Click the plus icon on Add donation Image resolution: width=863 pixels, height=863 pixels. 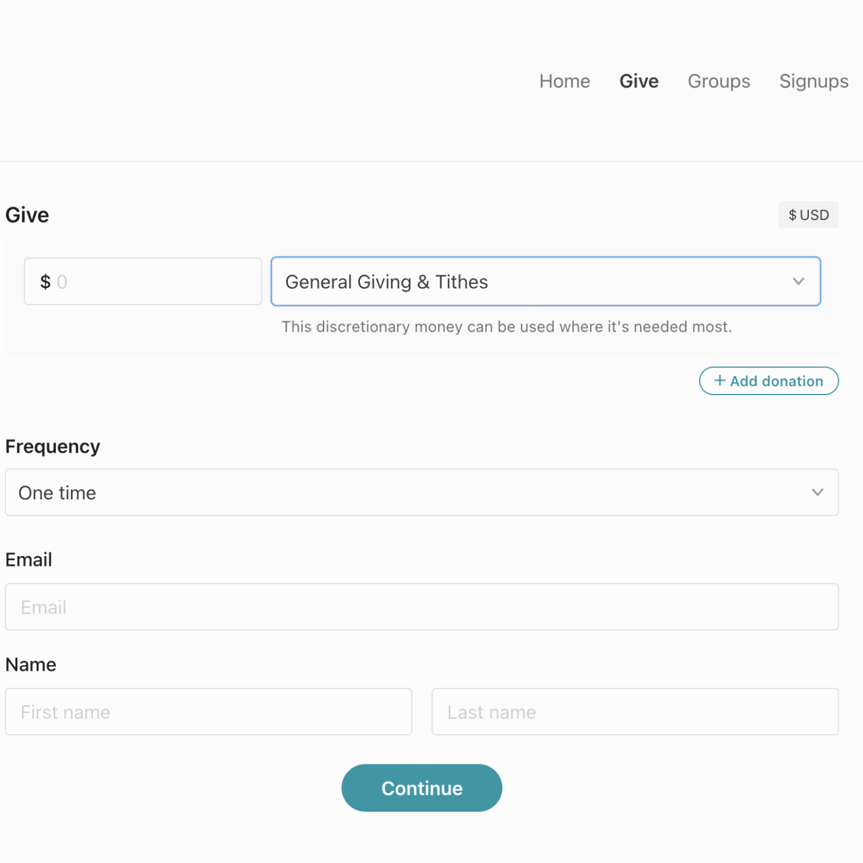coord(719,381)
